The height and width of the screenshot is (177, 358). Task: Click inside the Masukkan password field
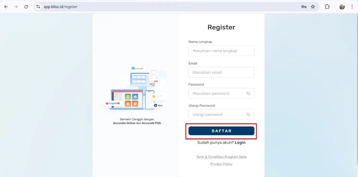(217, 93)
